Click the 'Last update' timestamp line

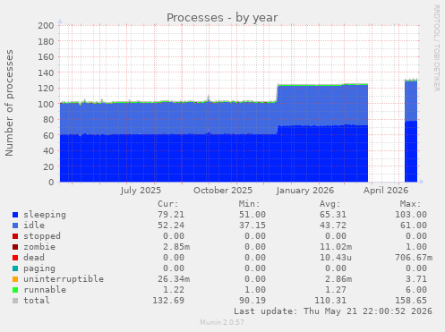click(333, 311)
